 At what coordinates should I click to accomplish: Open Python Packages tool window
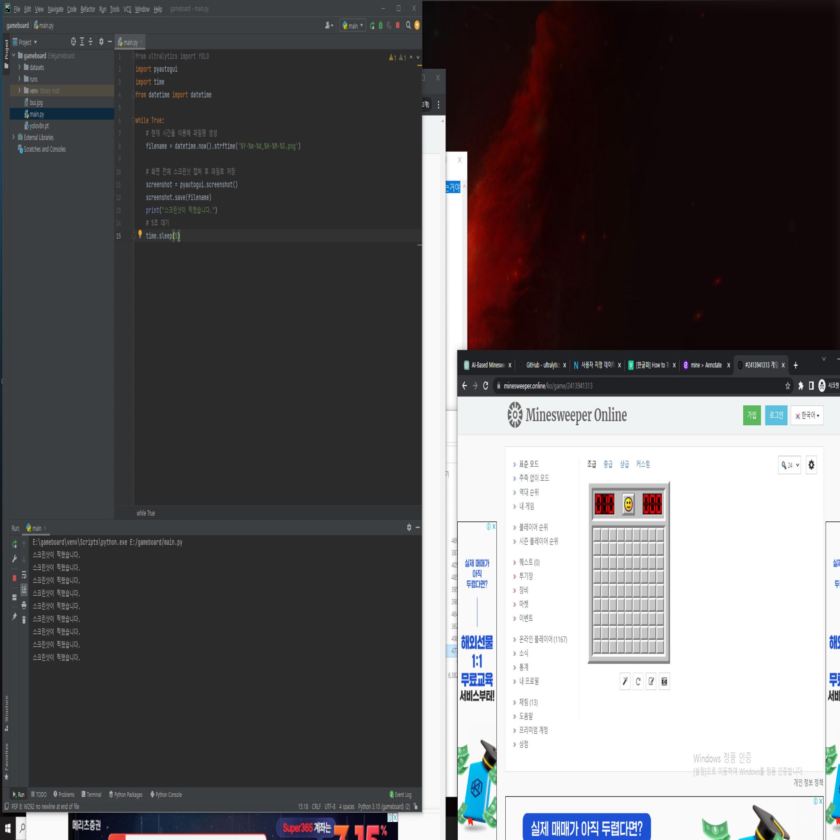(x=126, y=794)
